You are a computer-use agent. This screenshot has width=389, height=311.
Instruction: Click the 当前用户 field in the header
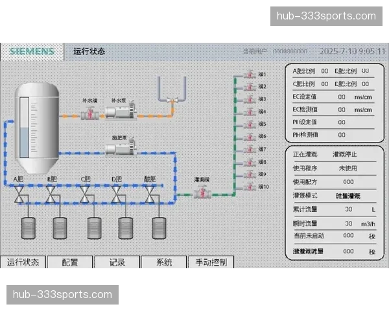(275, 51)
